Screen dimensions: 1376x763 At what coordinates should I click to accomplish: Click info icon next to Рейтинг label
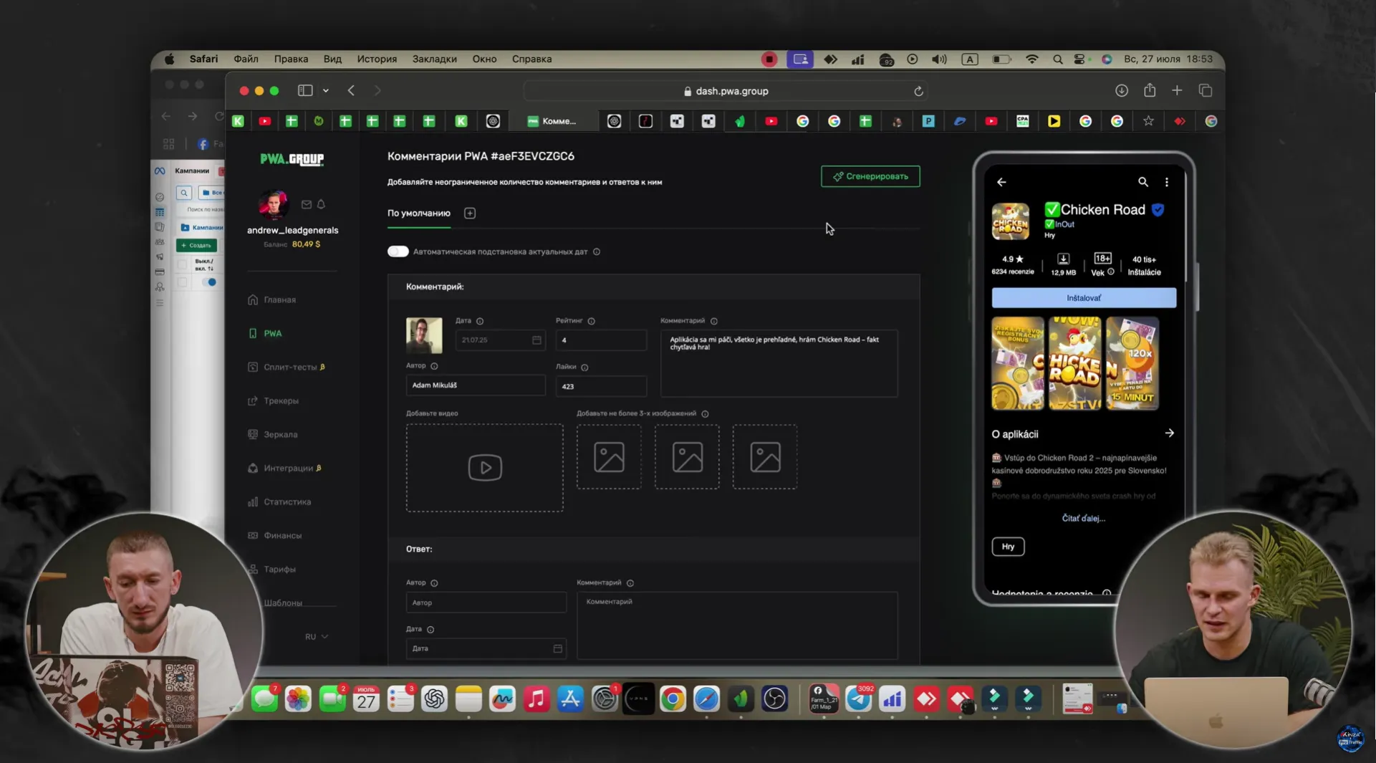coord(592,321)
